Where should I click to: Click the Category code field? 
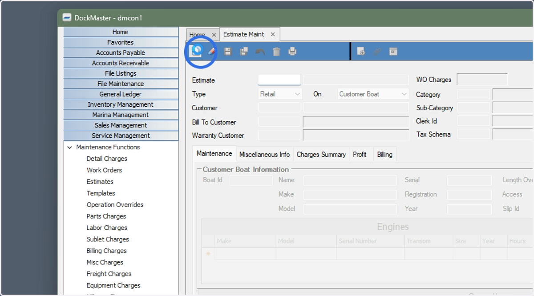pos(474,94)
